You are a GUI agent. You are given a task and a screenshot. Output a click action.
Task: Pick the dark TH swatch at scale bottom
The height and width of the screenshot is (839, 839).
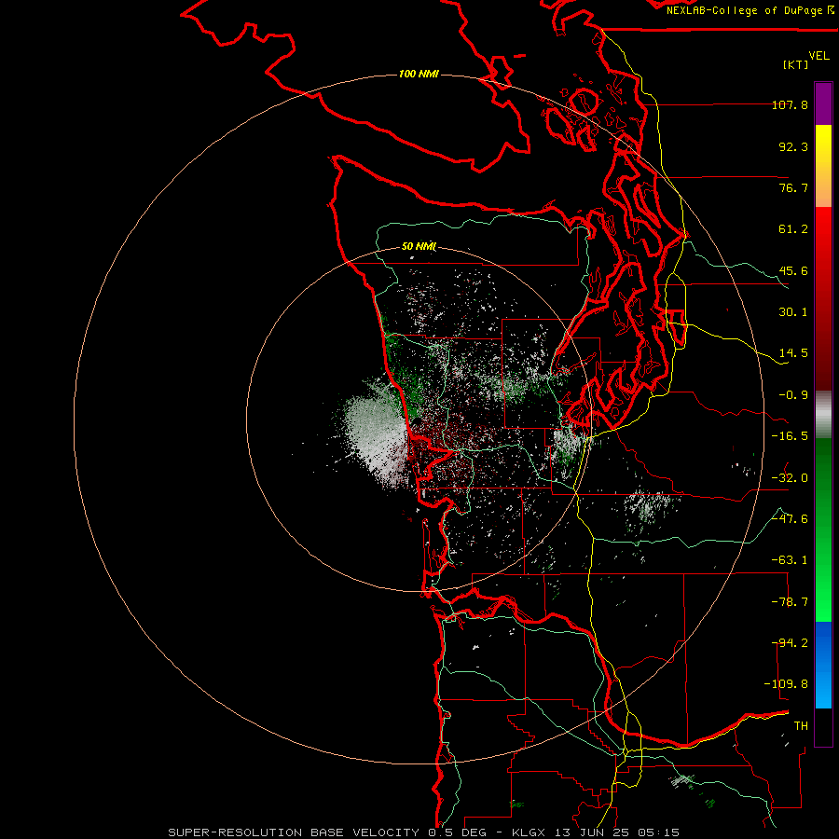pyautogui.click(x=823, y=726)
